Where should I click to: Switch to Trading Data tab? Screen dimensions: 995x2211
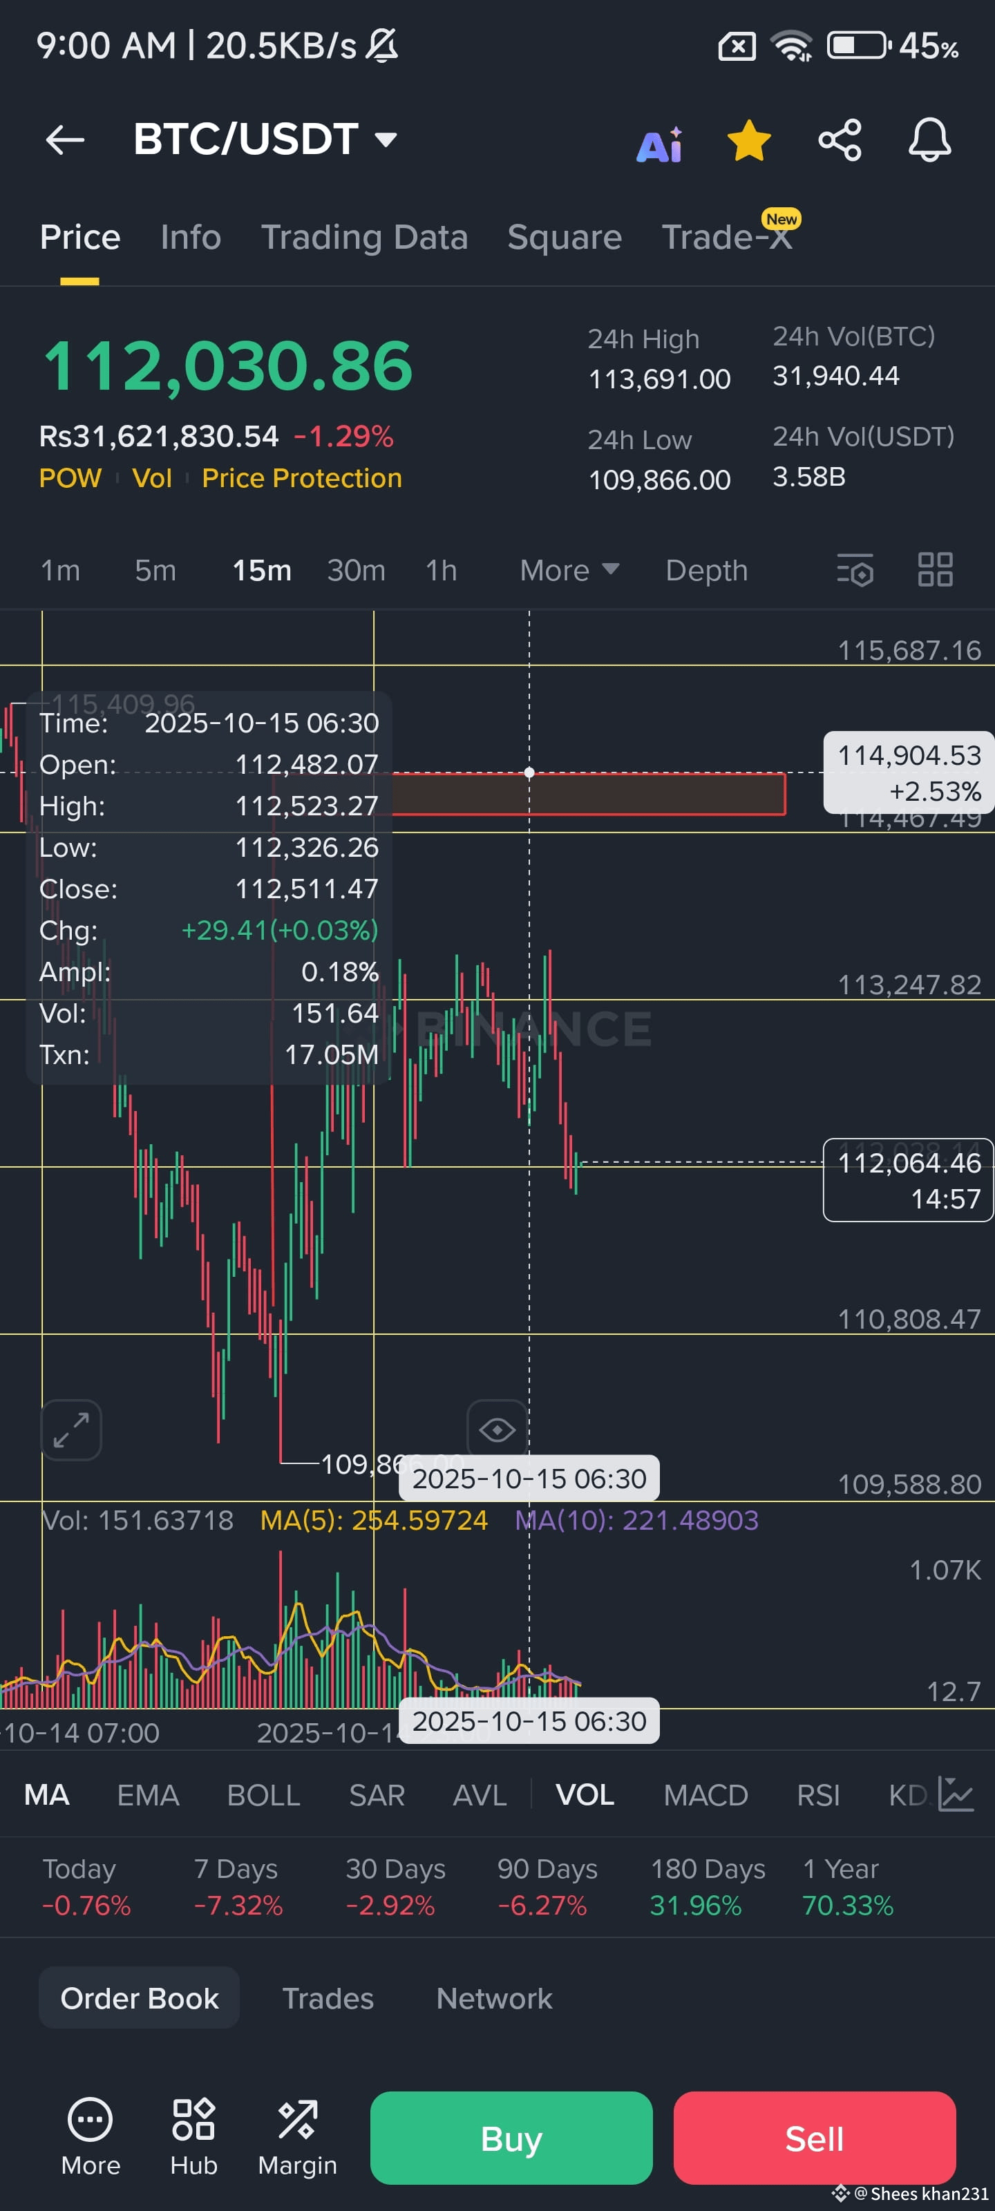364,237
